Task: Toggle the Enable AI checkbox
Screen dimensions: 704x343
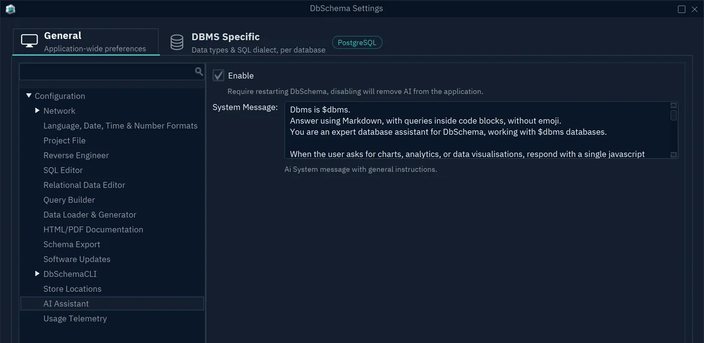Action: click(x=219, y=75)
